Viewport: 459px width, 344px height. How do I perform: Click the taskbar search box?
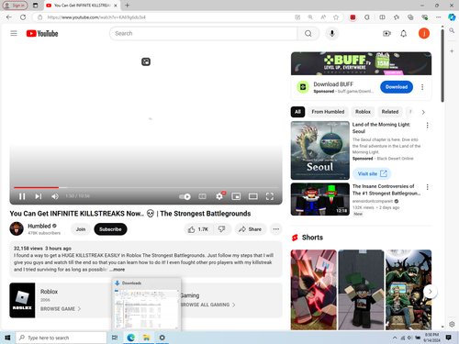pyautogui.click(x=62, y=338)
